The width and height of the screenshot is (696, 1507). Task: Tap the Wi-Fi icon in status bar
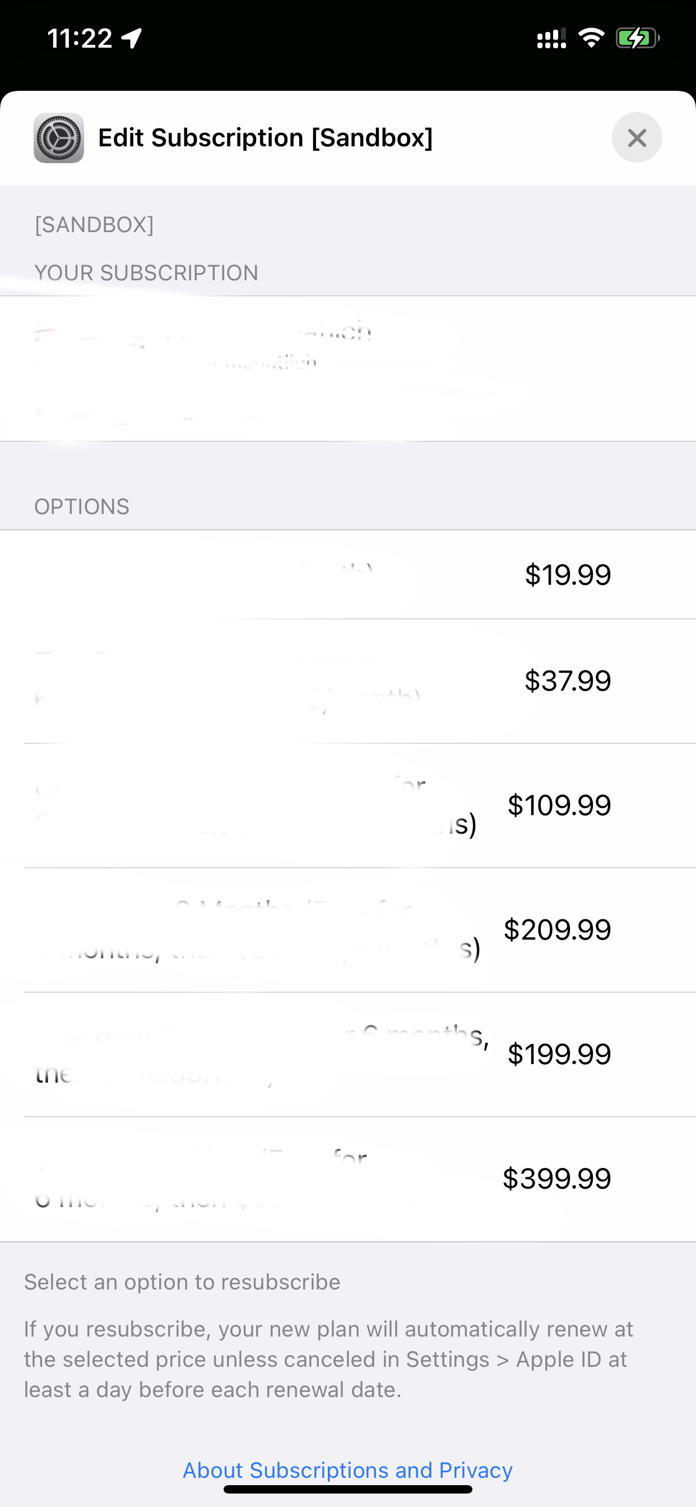591,38
